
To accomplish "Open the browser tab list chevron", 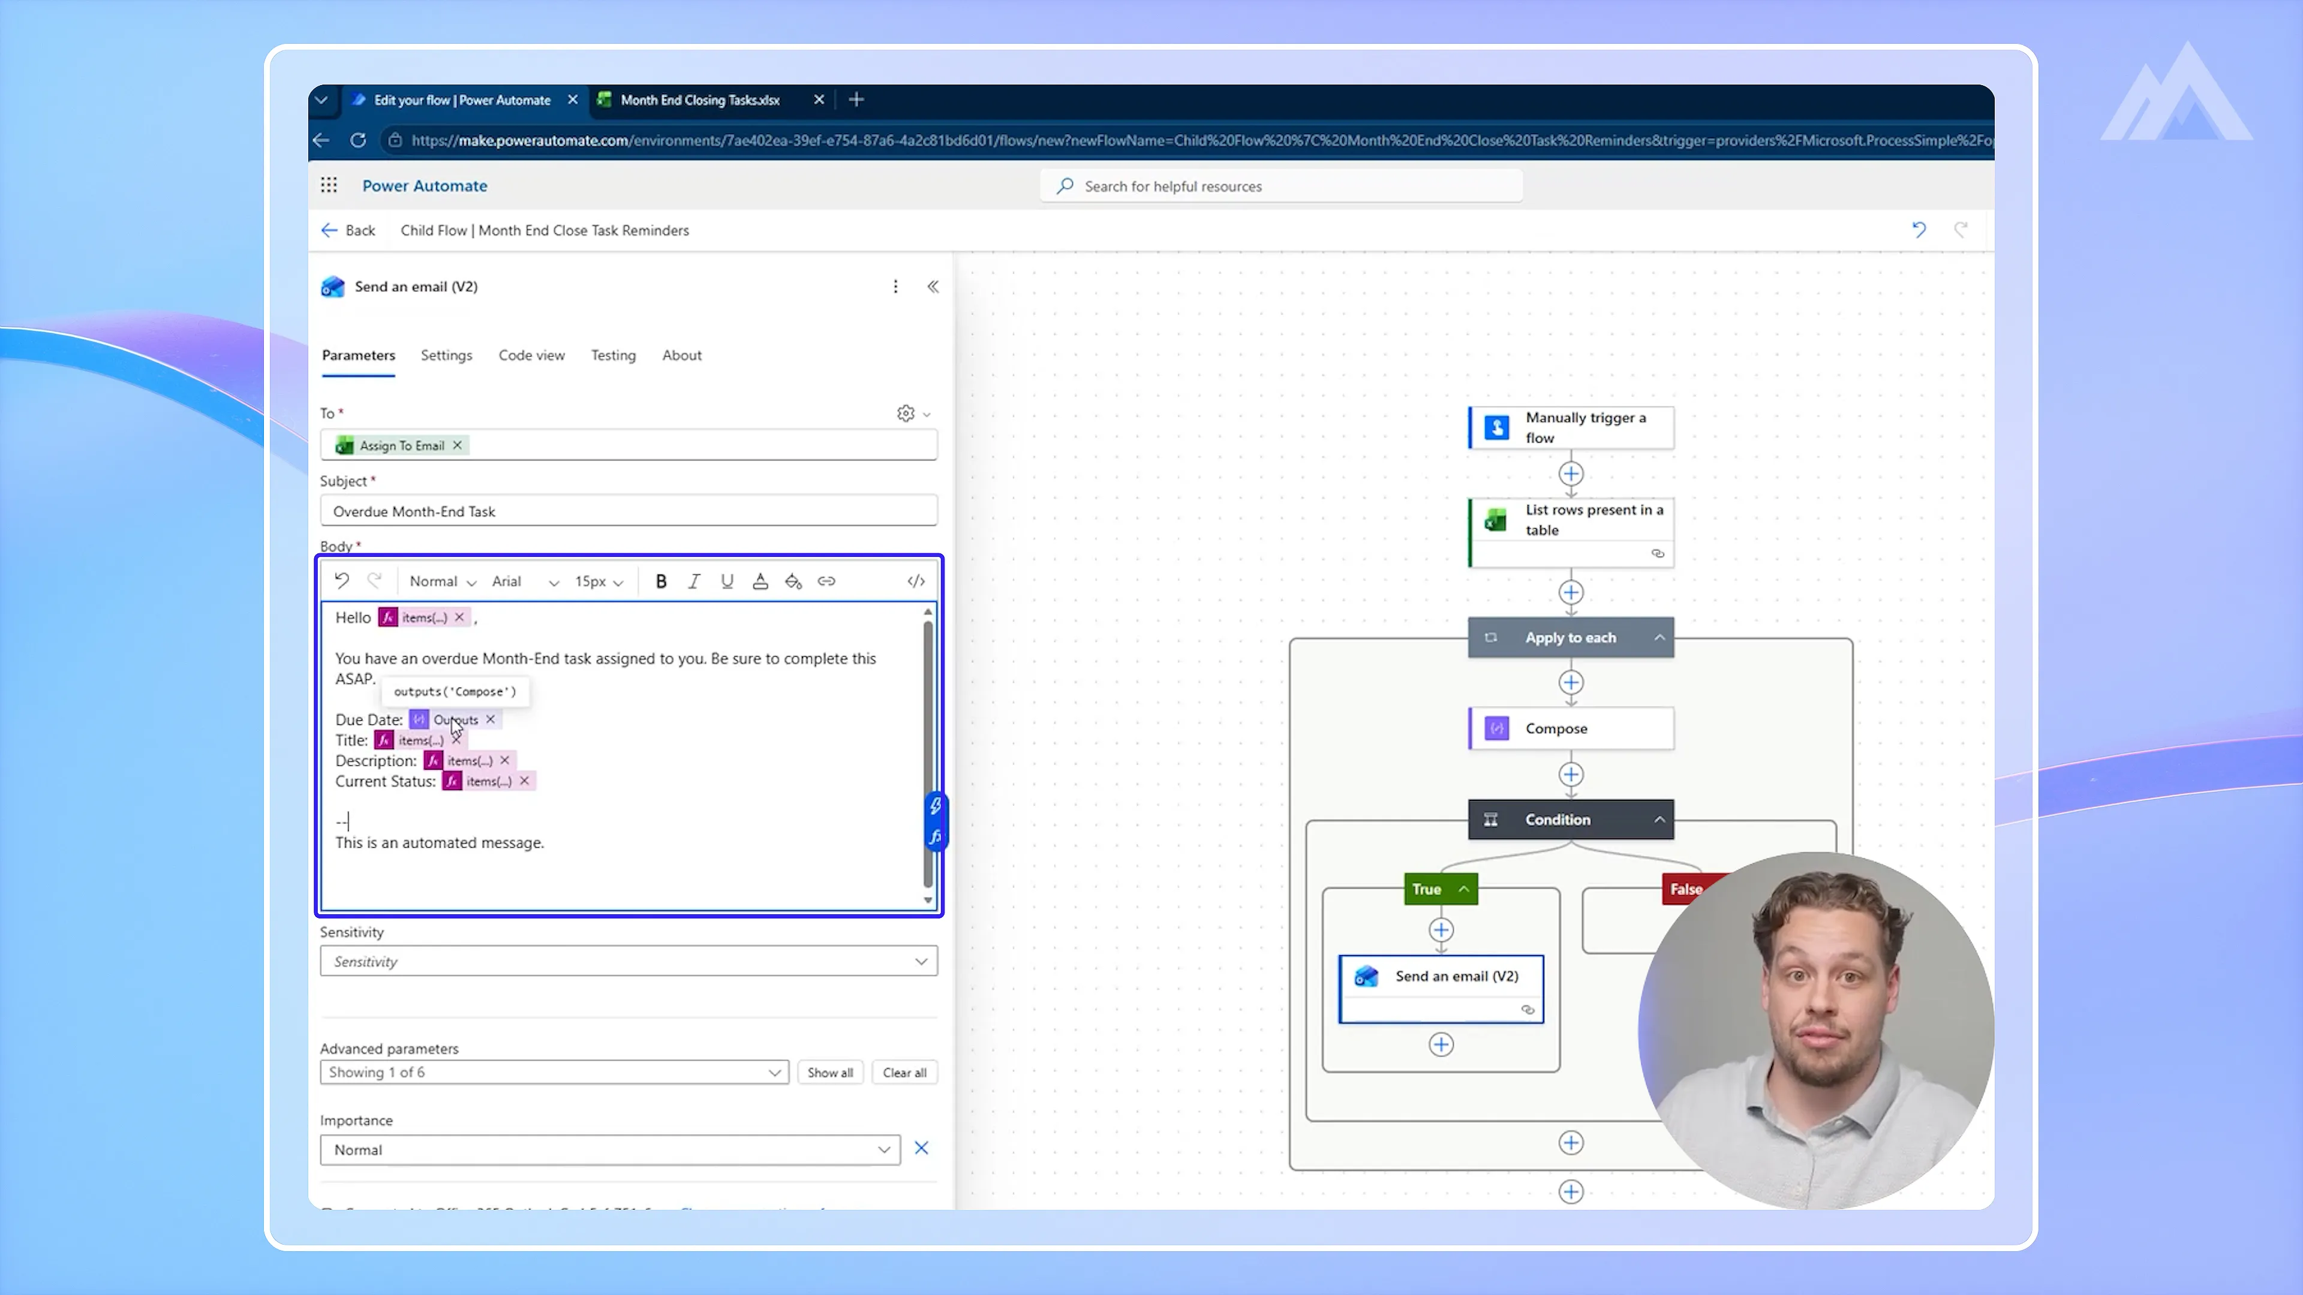I will [x=322, y=99].
